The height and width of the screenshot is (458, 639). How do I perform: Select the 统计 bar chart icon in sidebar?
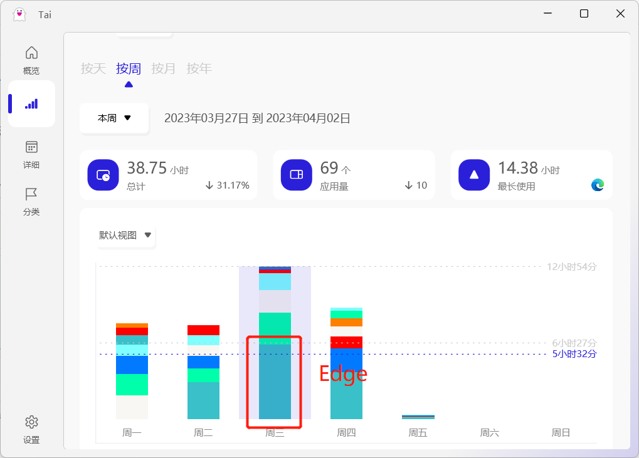31,103
